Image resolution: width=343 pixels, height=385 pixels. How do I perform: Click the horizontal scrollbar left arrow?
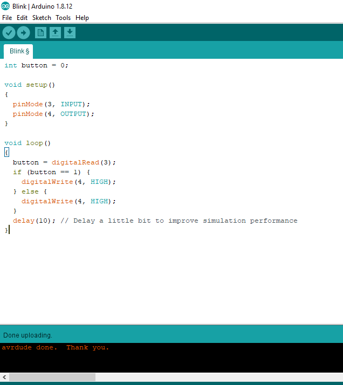pyautogui.click(x=4, y=377)
